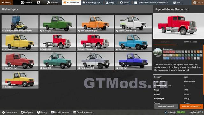Select the Gambler 500 - Poogeon thumbnail

click(20, 24)
